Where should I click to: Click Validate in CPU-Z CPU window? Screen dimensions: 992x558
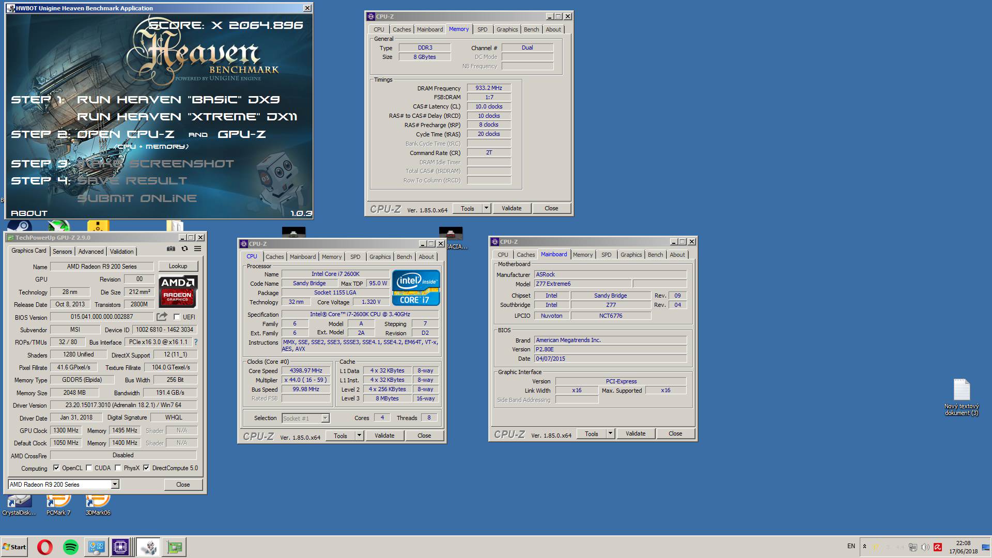pos(384,436)
